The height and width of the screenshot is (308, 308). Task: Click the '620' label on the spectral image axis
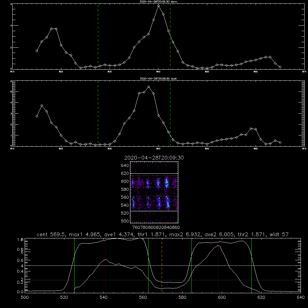click(x=125, y=173)
